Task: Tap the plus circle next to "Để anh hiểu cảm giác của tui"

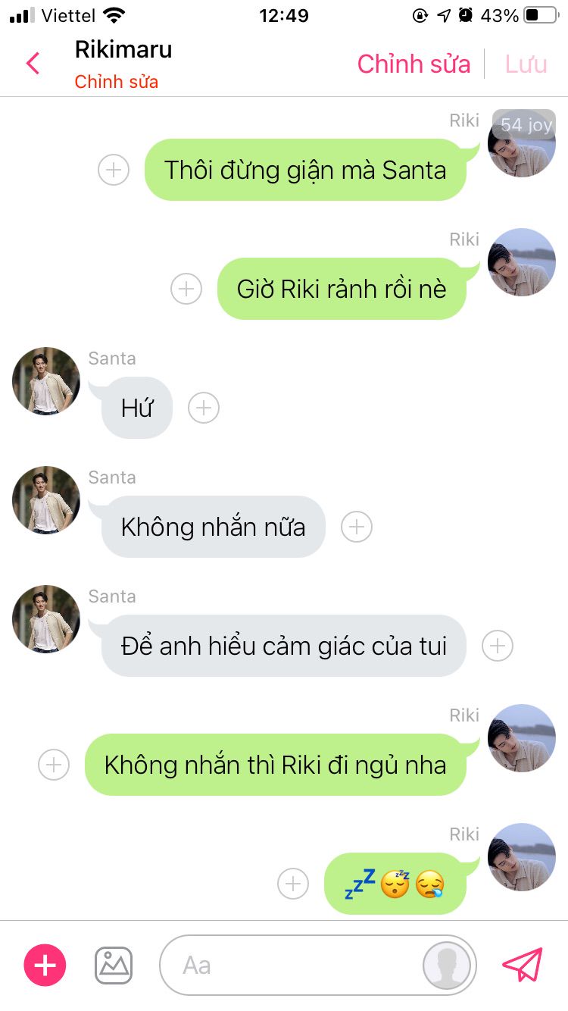Action: click(498, 646)
